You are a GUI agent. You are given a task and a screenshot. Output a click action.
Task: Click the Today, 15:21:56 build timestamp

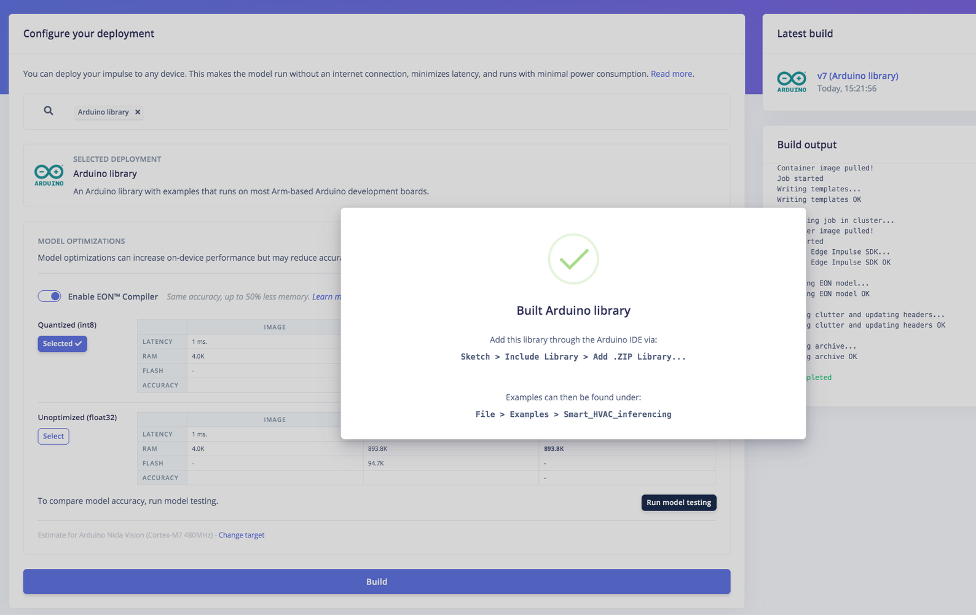click(x=846, y=89)
